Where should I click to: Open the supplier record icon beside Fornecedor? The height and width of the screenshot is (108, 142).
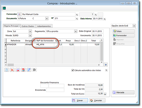[19, 14]
